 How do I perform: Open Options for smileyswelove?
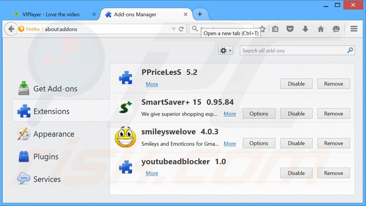click(259, 143)
